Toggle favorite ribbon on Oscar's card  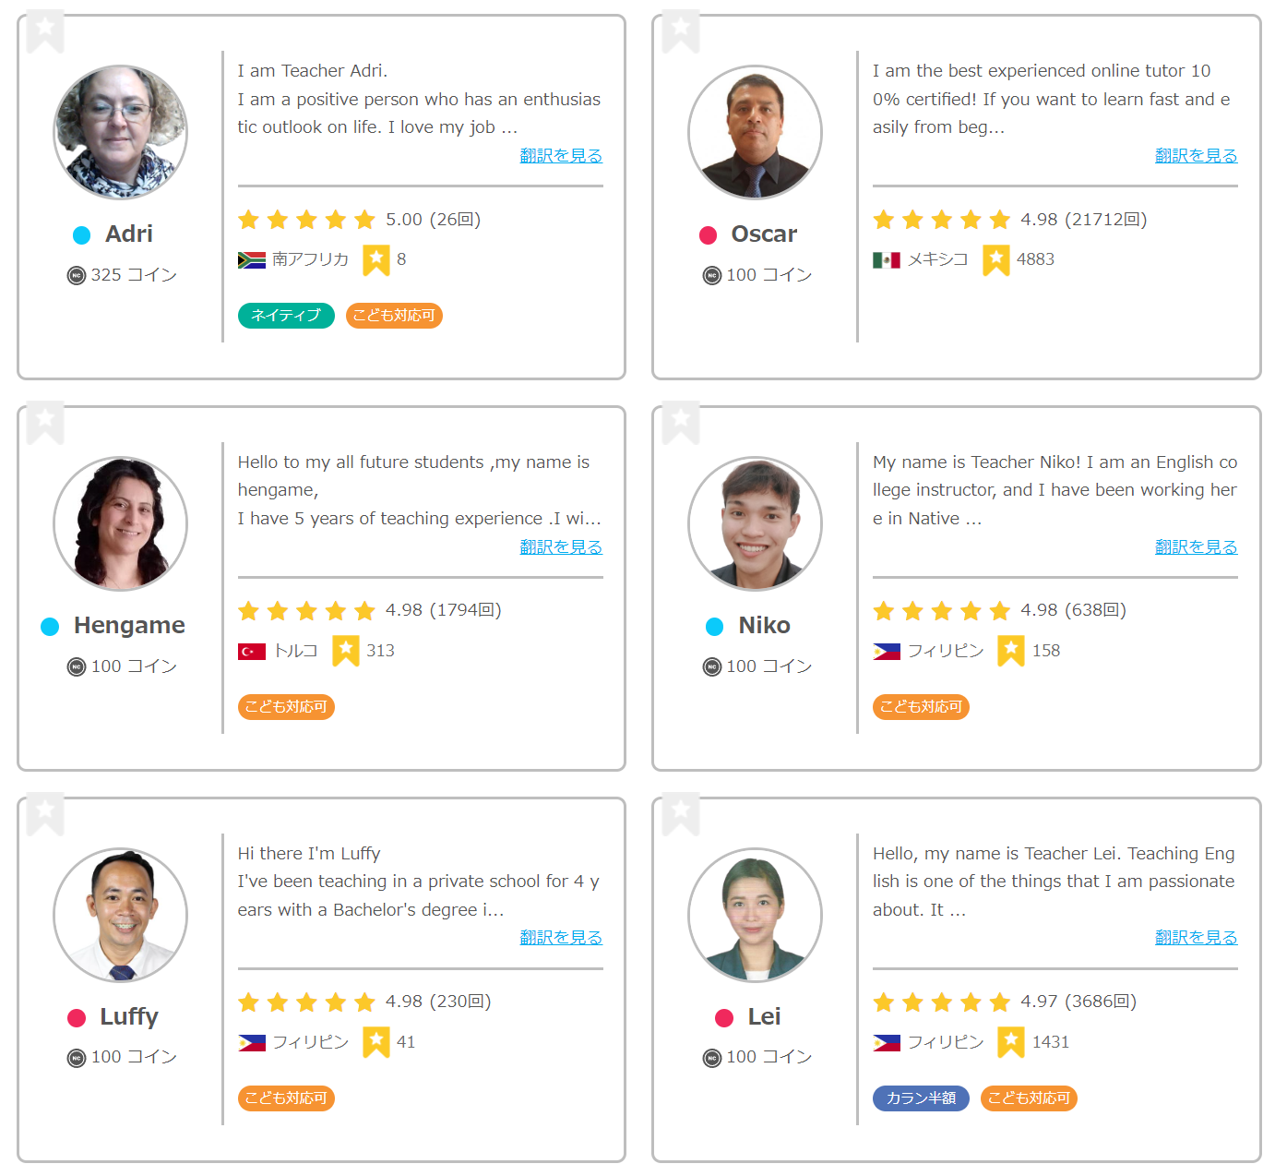pos(681,30)
